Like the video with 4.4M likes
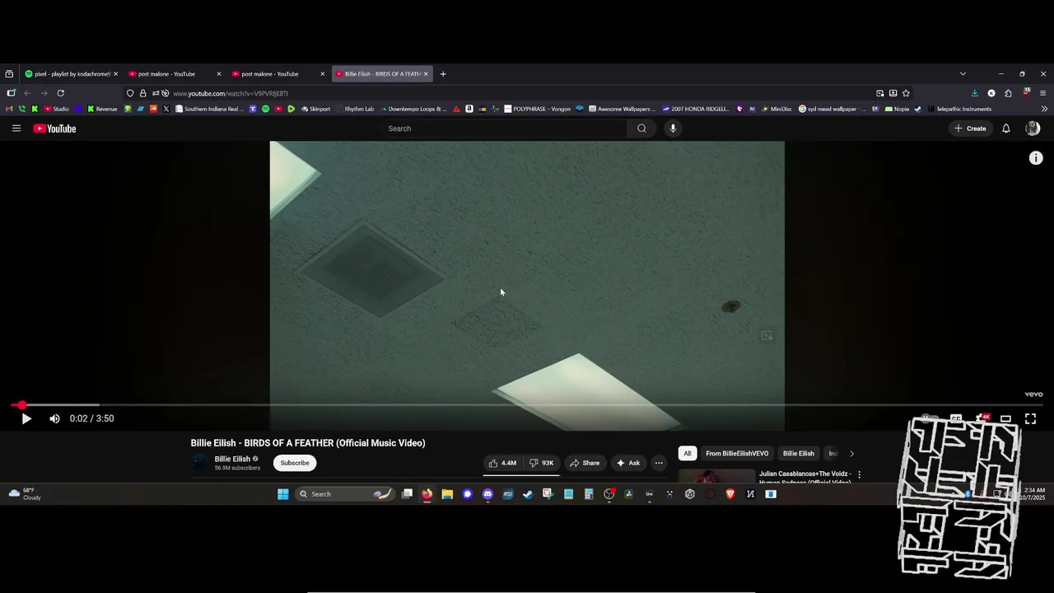1054x593 pixels. point(502,463)
